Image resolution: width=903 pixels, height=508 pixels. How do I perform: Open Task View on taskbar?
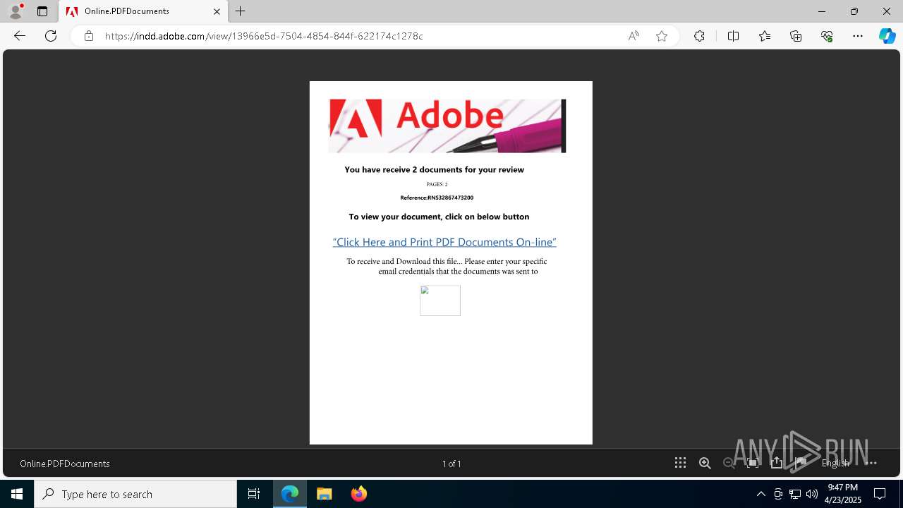click(254, 494)
